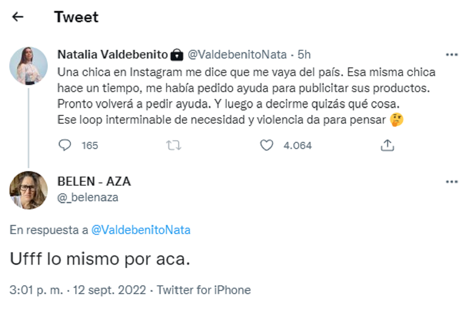Click the reply text 'Ufff lo mismo por aca.'
Viewport: 469px width, 310px height.
(x=100, y=259)
